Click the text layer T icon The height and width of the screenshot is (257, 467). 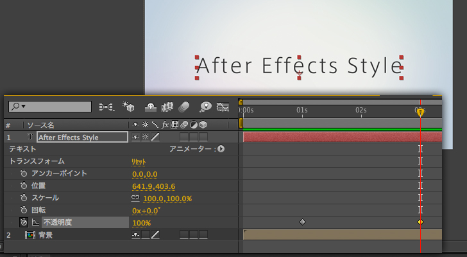[x=30, y=137]
